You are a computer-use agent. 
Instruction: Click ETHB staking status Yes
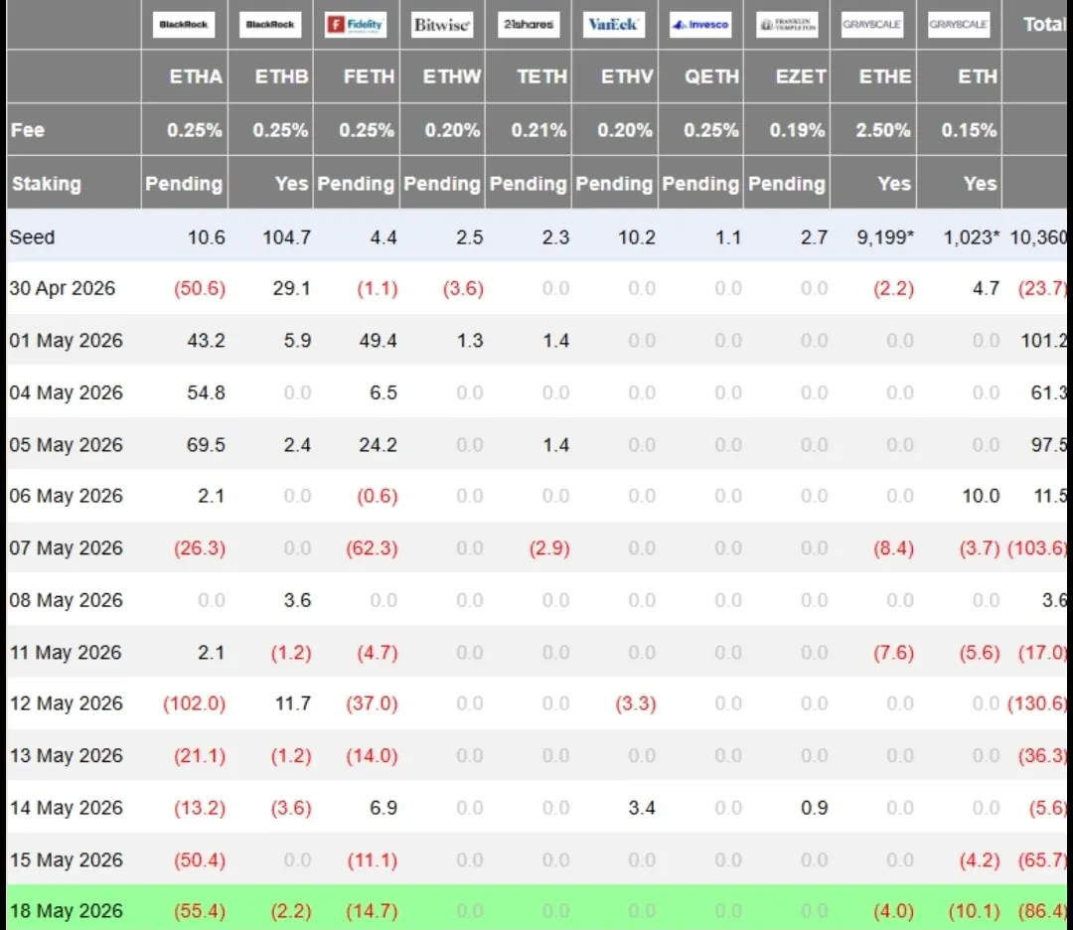(291, 184)
